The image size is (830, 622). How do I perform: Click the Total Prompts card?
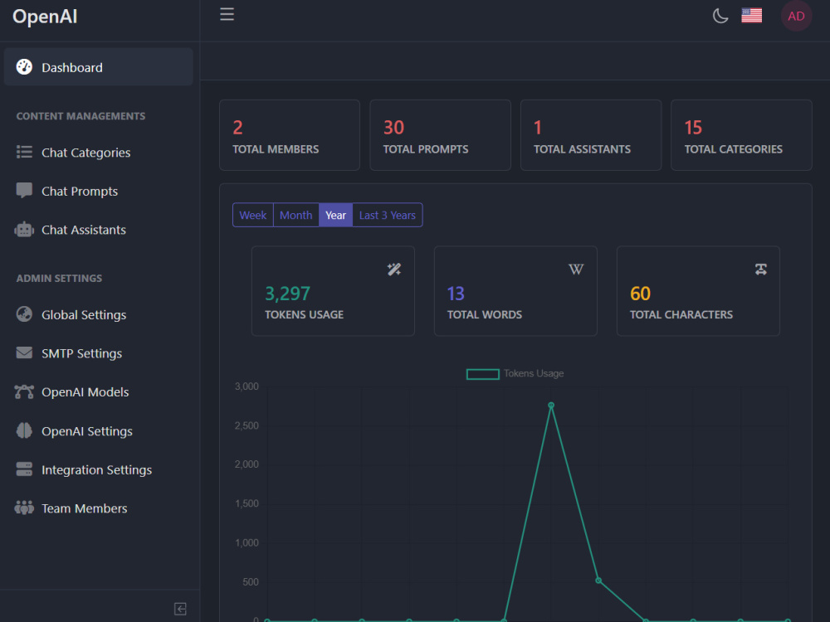point(441,135)
